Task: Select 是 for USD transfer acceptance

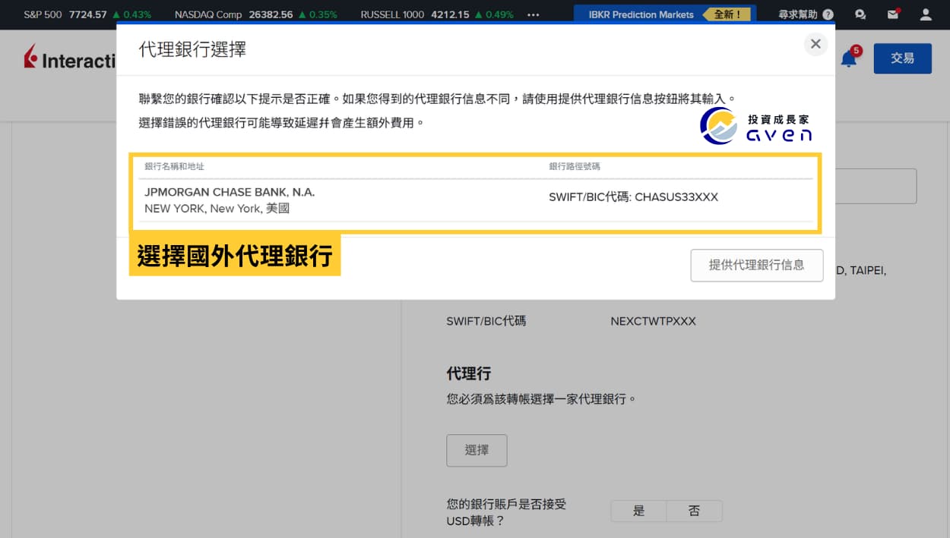Action: point(638,511)
